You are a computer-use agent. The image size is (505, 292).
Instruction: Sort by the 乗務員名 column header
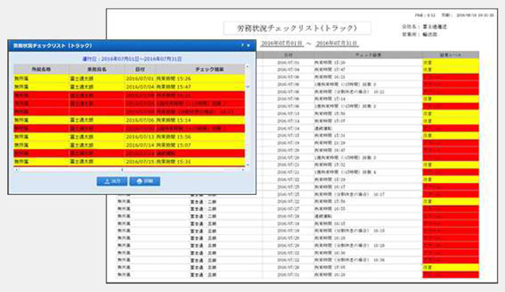coord(96,69)
